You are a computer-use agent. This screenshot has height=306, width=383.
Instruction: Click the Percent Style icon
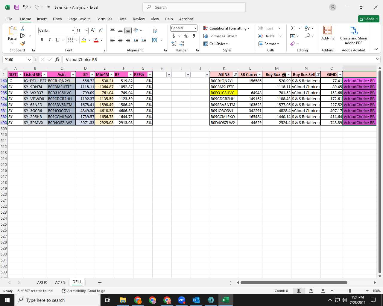[x=186, y=36]
